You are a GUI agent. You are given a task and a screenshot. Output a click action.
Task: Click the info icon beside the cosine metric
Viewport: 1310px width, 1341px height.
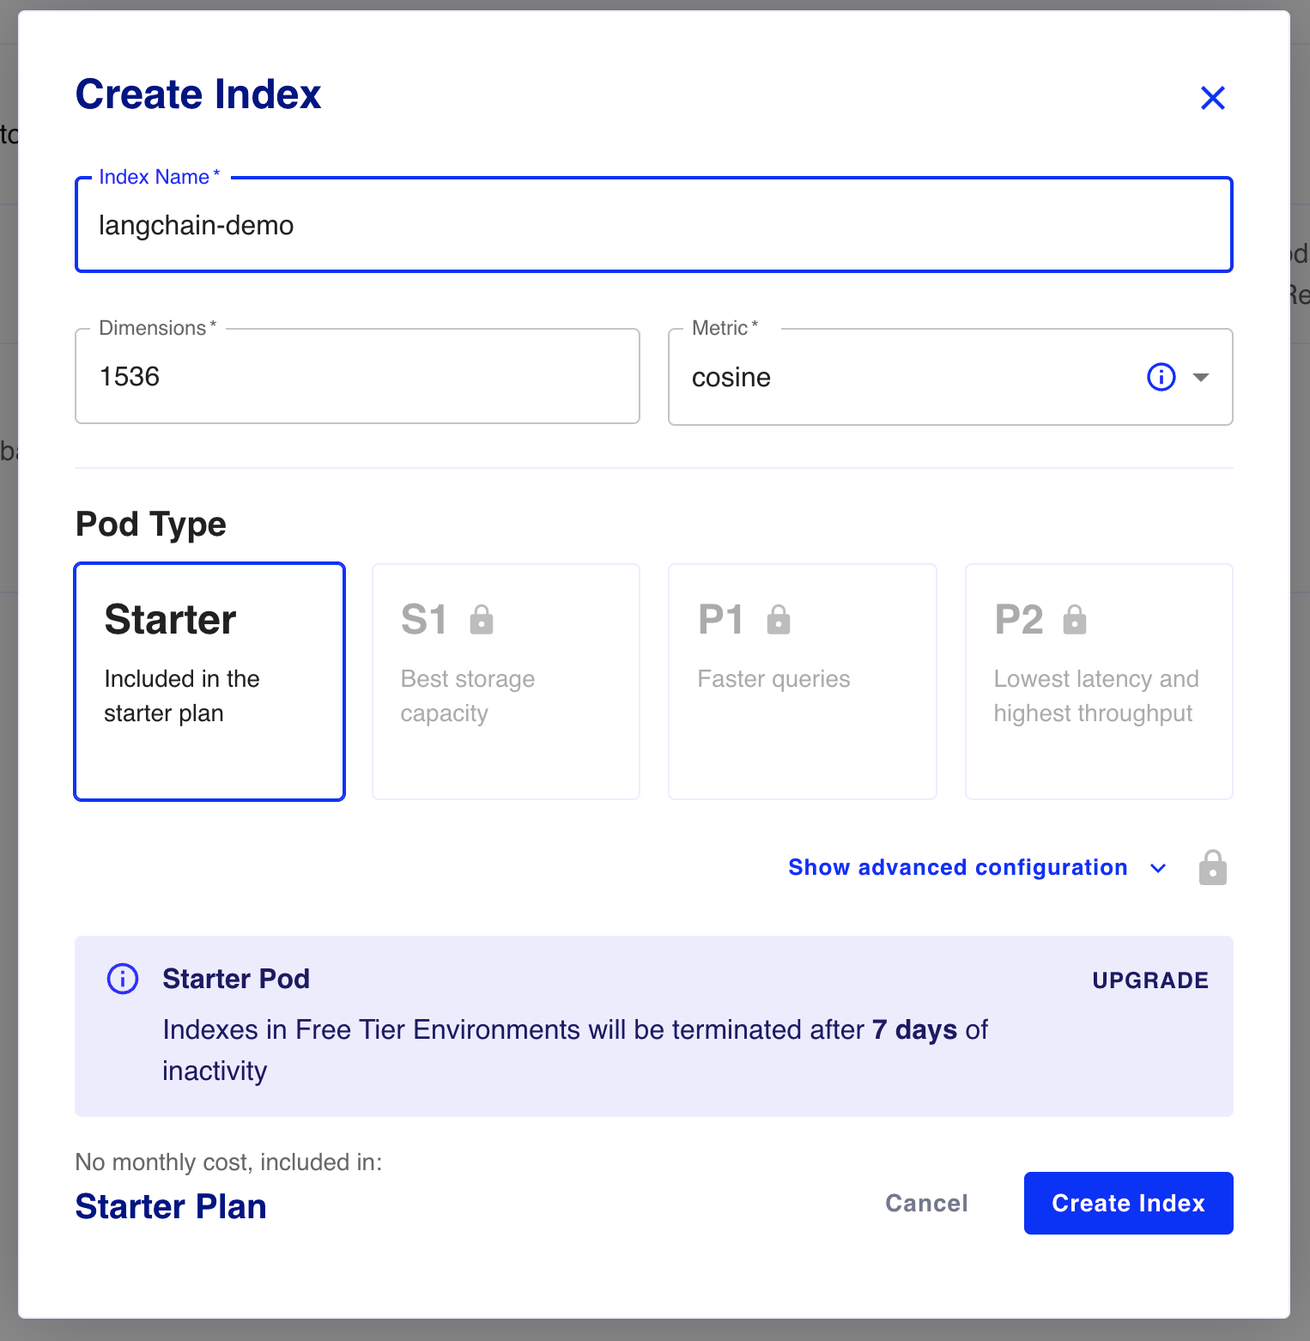pos(1161,377)
